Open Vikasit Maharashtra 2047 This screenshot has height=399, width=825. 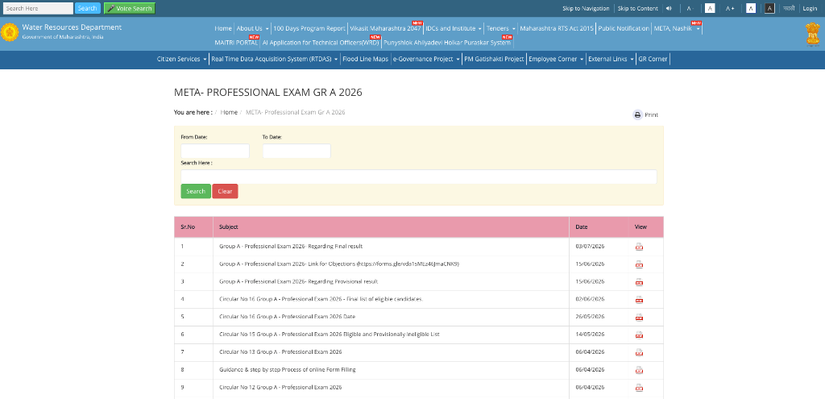[x=385, y=28]
